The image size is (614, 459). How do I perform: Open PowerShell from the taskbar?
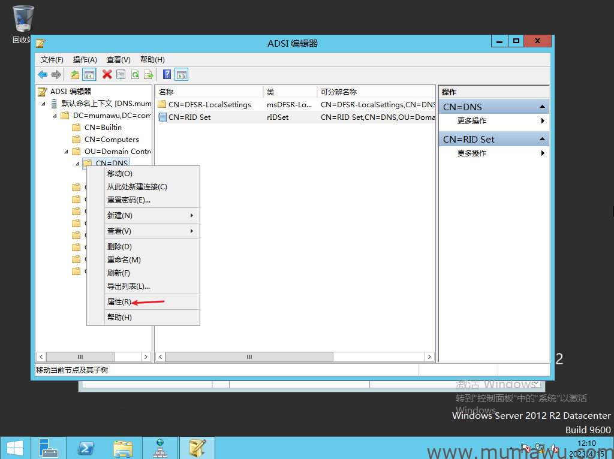87,448
